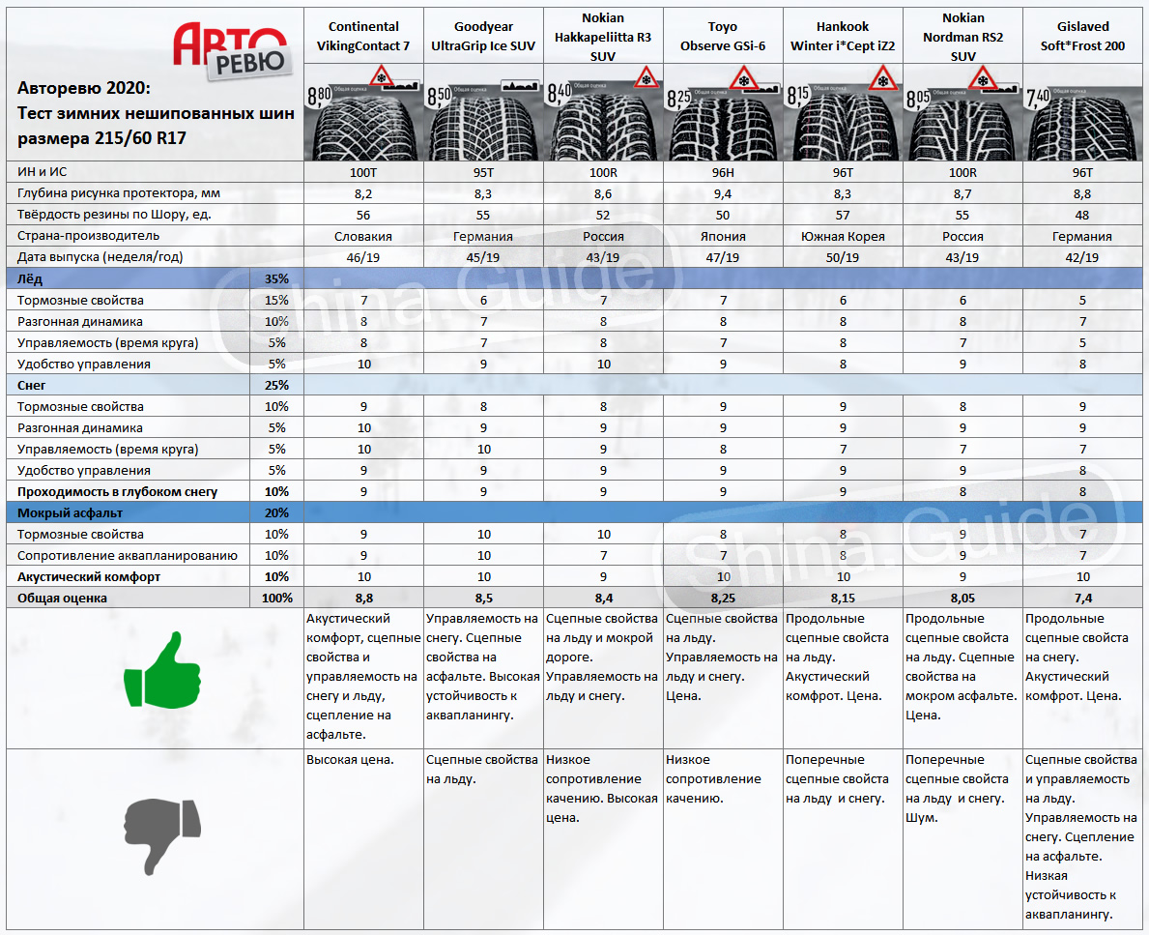Open the Gislaved Soft*Frost 200 tire photo

(x=1082, y=112)
